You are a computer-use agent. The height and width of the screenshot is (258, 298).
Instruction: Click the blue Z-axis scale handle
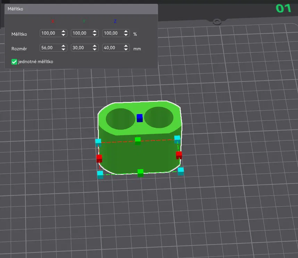140,118
